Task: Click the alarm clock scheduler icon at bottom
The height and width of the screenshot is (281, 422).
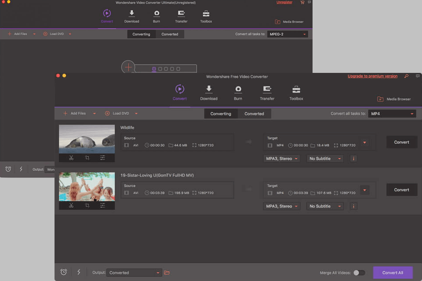Action: point(64,272)
